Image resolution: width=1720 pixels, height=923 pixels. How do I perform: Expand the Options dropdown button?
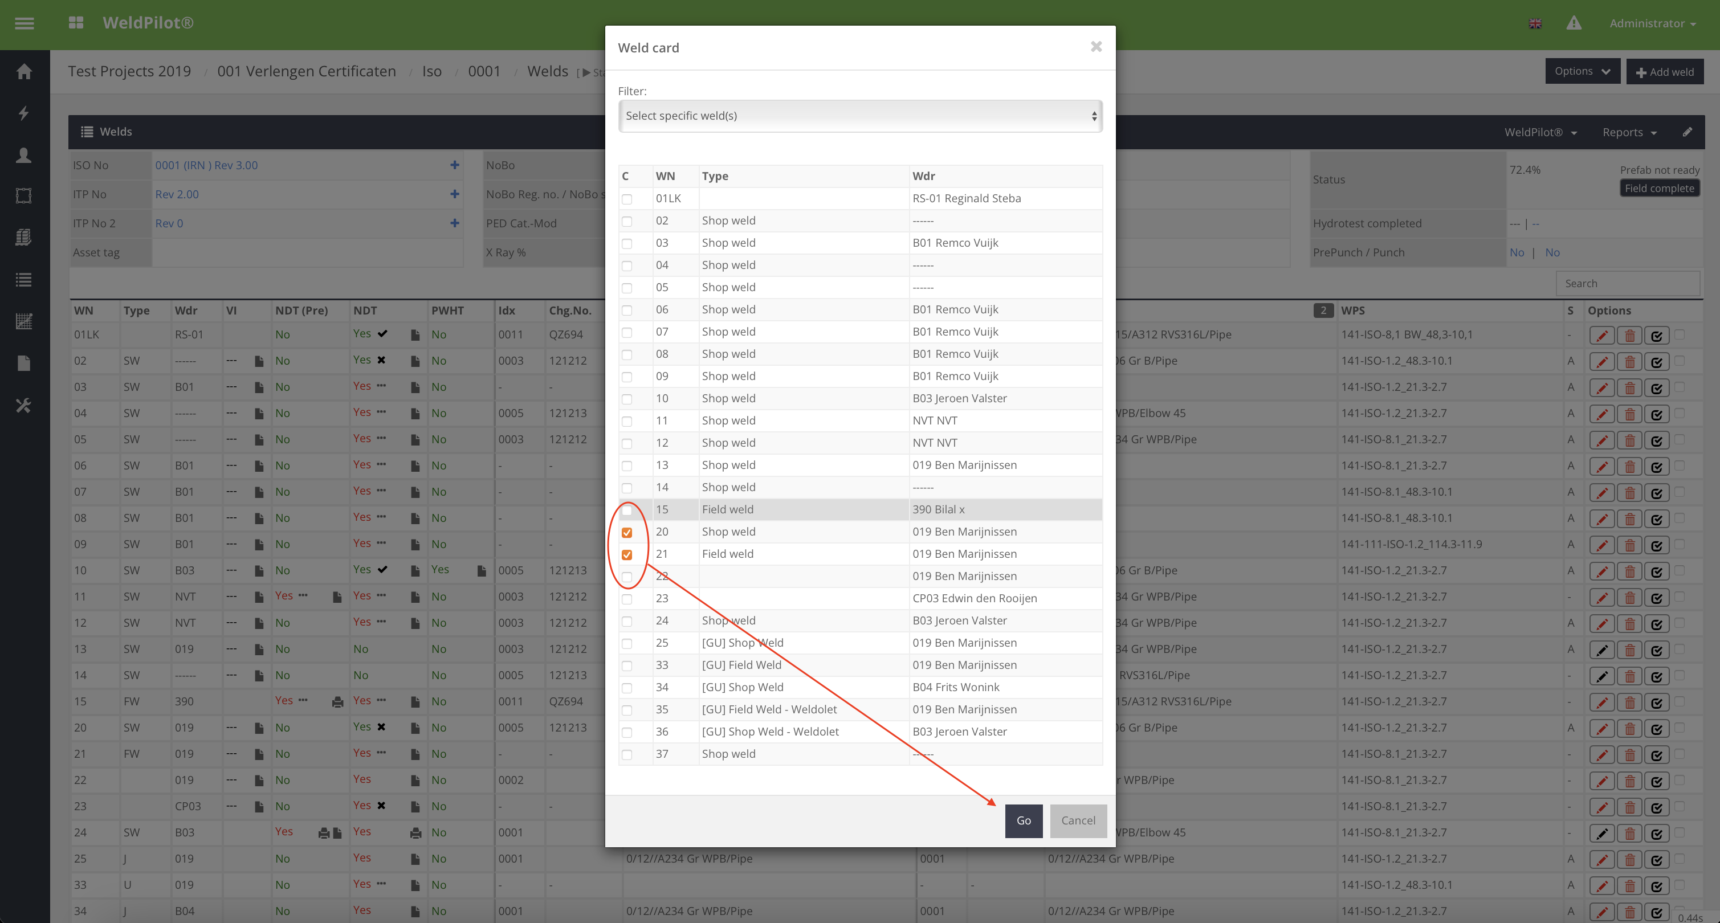pyautogui.click(x=1582, y=71)
